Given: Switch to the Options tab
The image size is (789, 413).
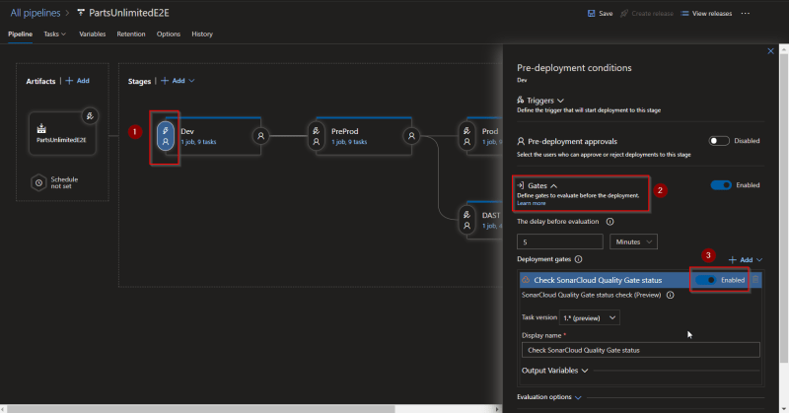Looking at the screenshot, I should (168, 34).
